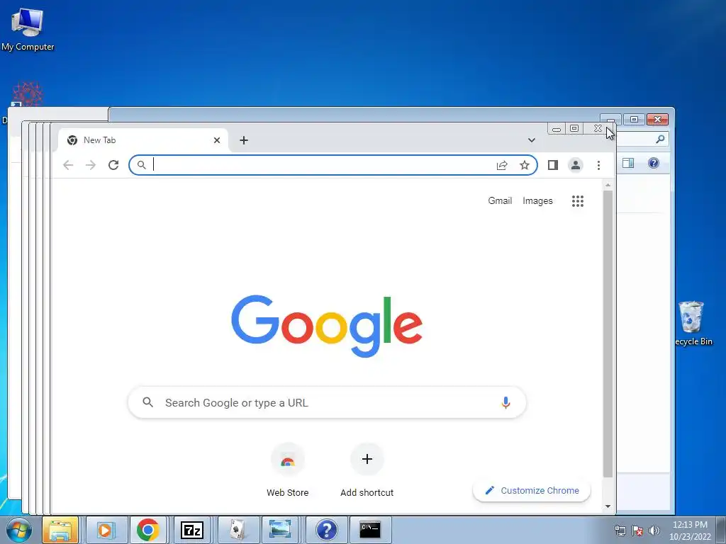726x544 pixels.
Task: Click the Chrome vertical scrollbar thumb
Action: coord(608,333)
